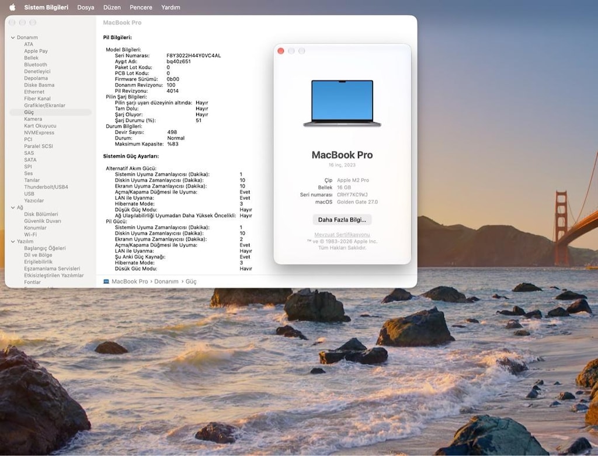Image resolution: width=598 pixels, height=456 pixels.
Task: Select Dil ve Bölge in the sidebar
Action: click(x=38, y=255)
